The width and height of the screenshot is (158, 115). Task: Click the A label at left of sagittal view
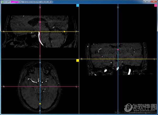click(x=4, y=32)
